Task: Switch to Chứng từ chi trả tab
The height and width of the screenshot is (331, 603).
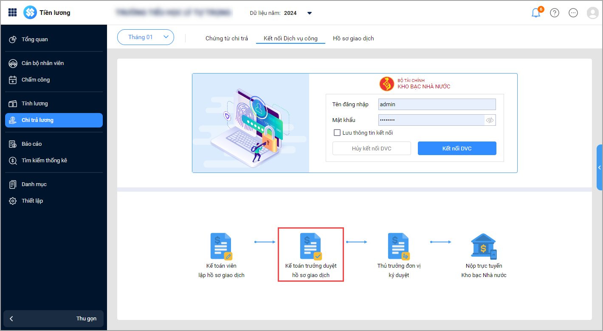Action: 227,38
